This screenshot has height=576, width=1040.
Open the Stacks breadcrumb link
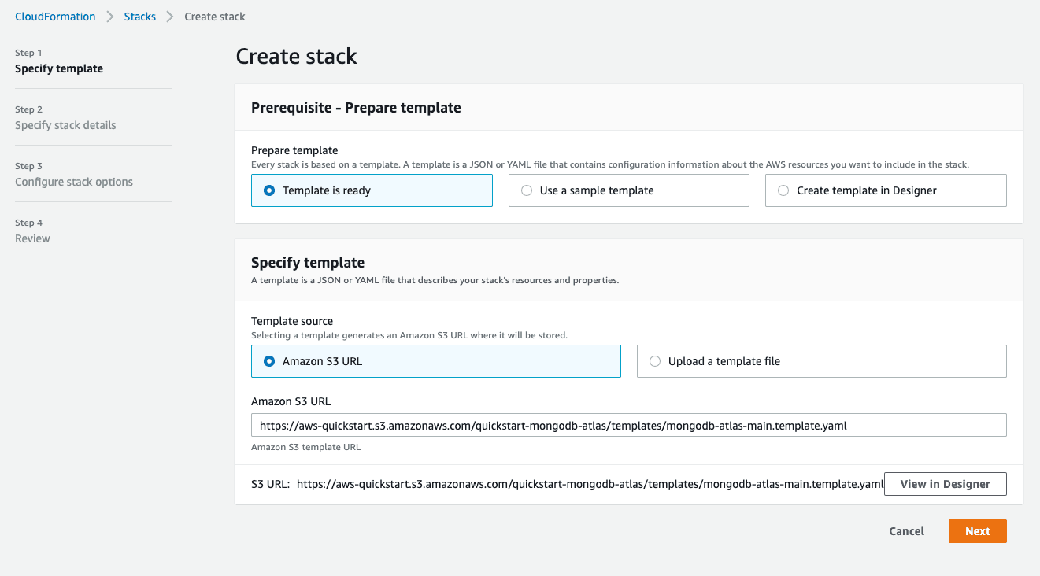[140, 17]
